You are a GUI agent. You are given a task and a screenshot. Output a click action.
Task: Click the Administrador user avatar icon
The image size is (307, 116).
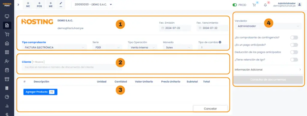(300, 4)
